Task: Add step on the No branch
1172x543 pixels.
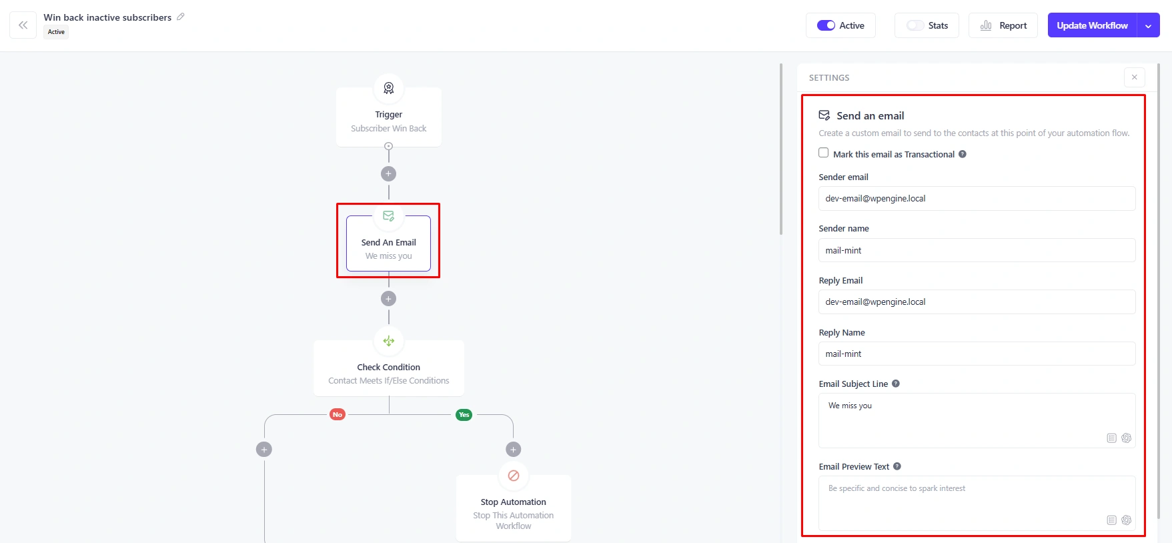Action: (264, 450)
